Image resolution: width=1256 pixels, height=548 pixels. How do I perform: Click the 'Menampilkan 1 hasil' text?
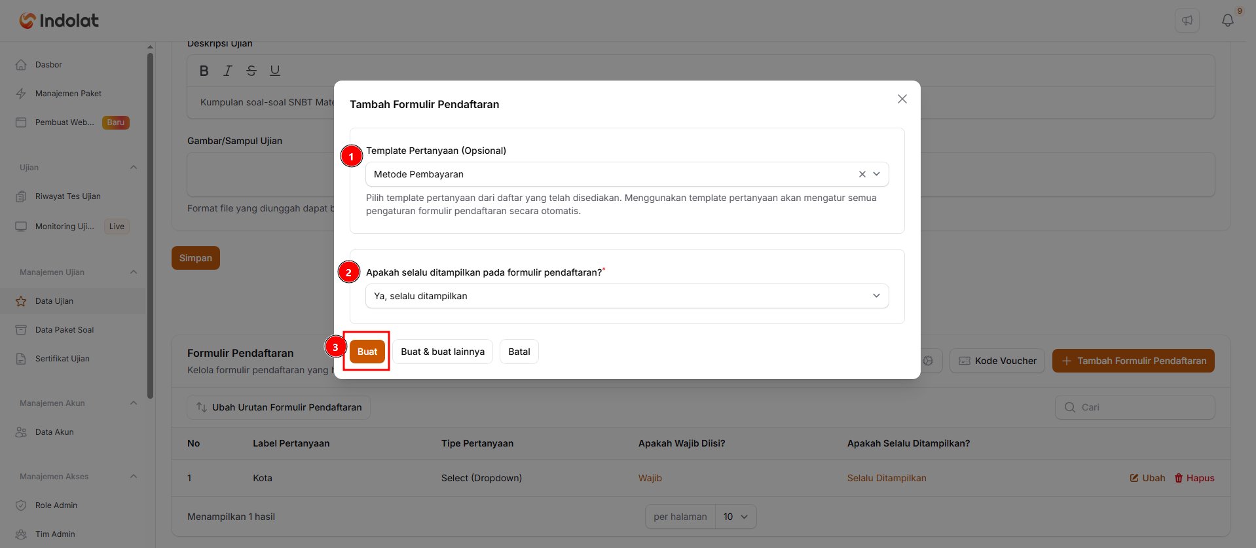click(x=231, y=517)
